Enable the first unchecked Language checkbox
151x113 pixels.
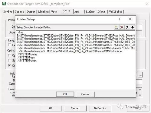(x=9, y=45)
